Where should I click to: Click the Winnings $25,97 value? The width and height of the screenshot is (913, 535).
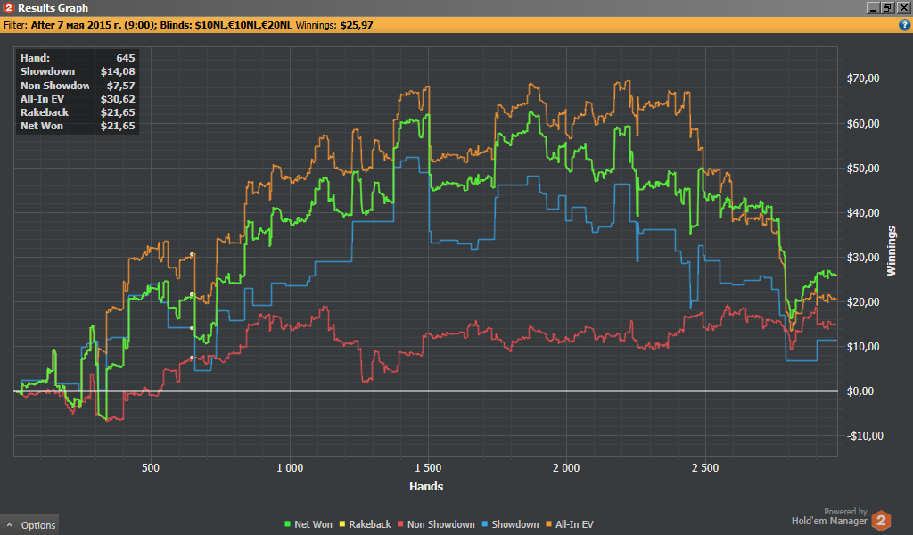[357, 25]
